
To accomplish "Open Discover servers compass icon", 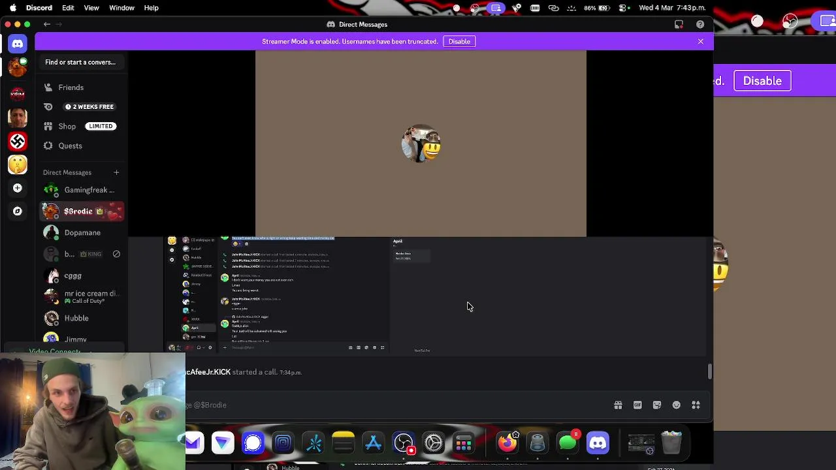I will coord(18,211).
